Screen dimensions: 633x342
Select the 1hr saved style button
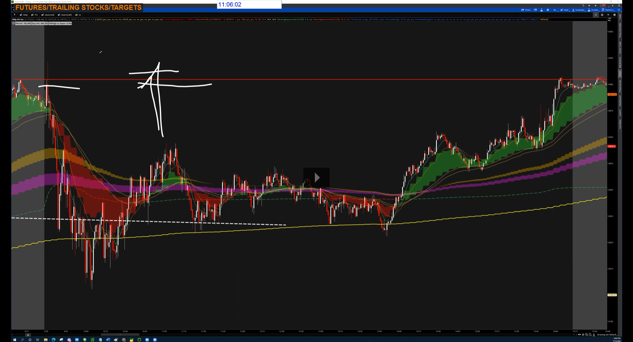(35, 15)
